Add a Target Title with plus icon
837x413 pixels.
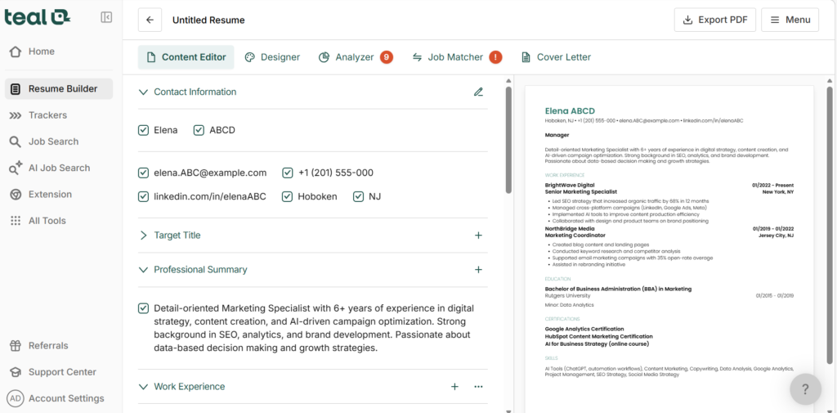[x=478, y=236]
